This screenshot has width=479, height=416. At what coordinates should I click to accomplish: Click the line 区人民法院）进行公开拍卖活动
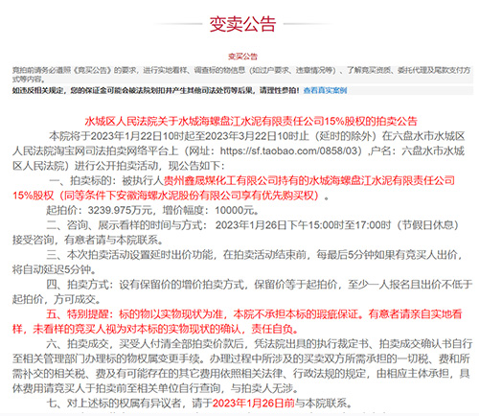(x=119, y=166)
